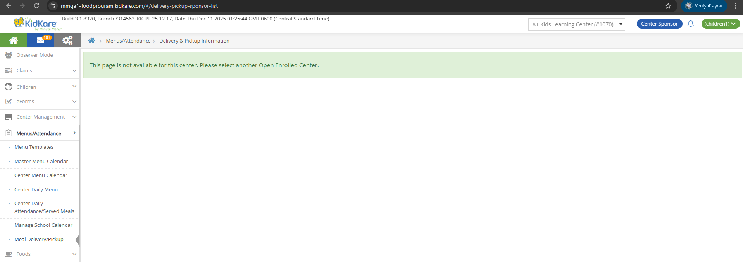743x262 pixels.
Task: Select Menu Templates in sidebar
Action: pos(34,147)
